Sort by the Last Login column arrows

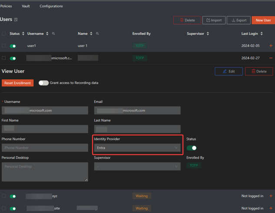pyautogui.click(x=262, y=34)
